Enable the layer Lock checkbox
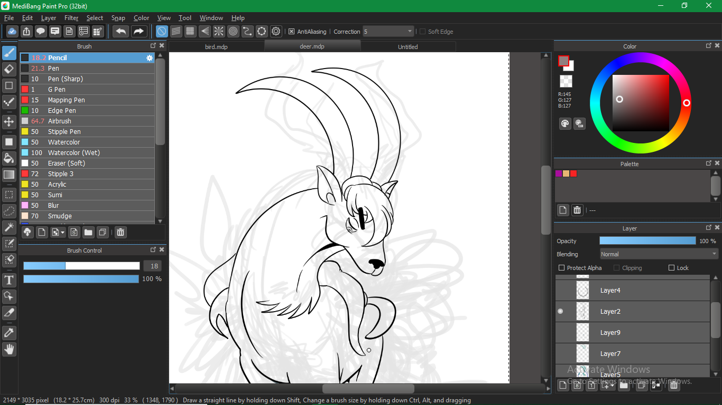The height and width of the screenshot is (405, 722). [x=672, y=268]
